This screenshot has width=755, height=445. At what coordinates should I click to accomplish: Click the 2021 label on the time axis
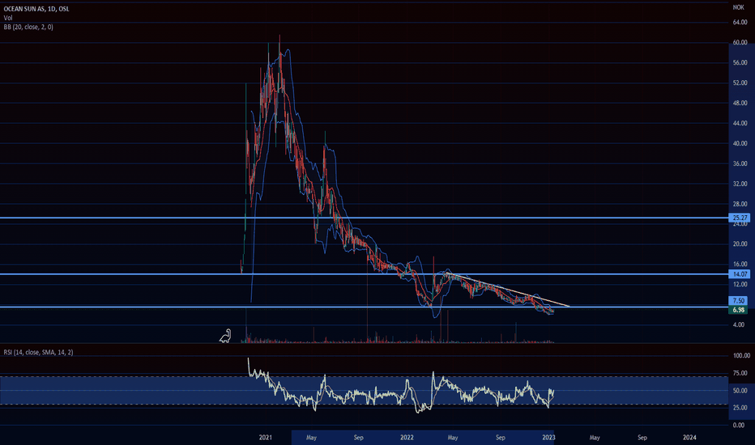tap(266, 437)
